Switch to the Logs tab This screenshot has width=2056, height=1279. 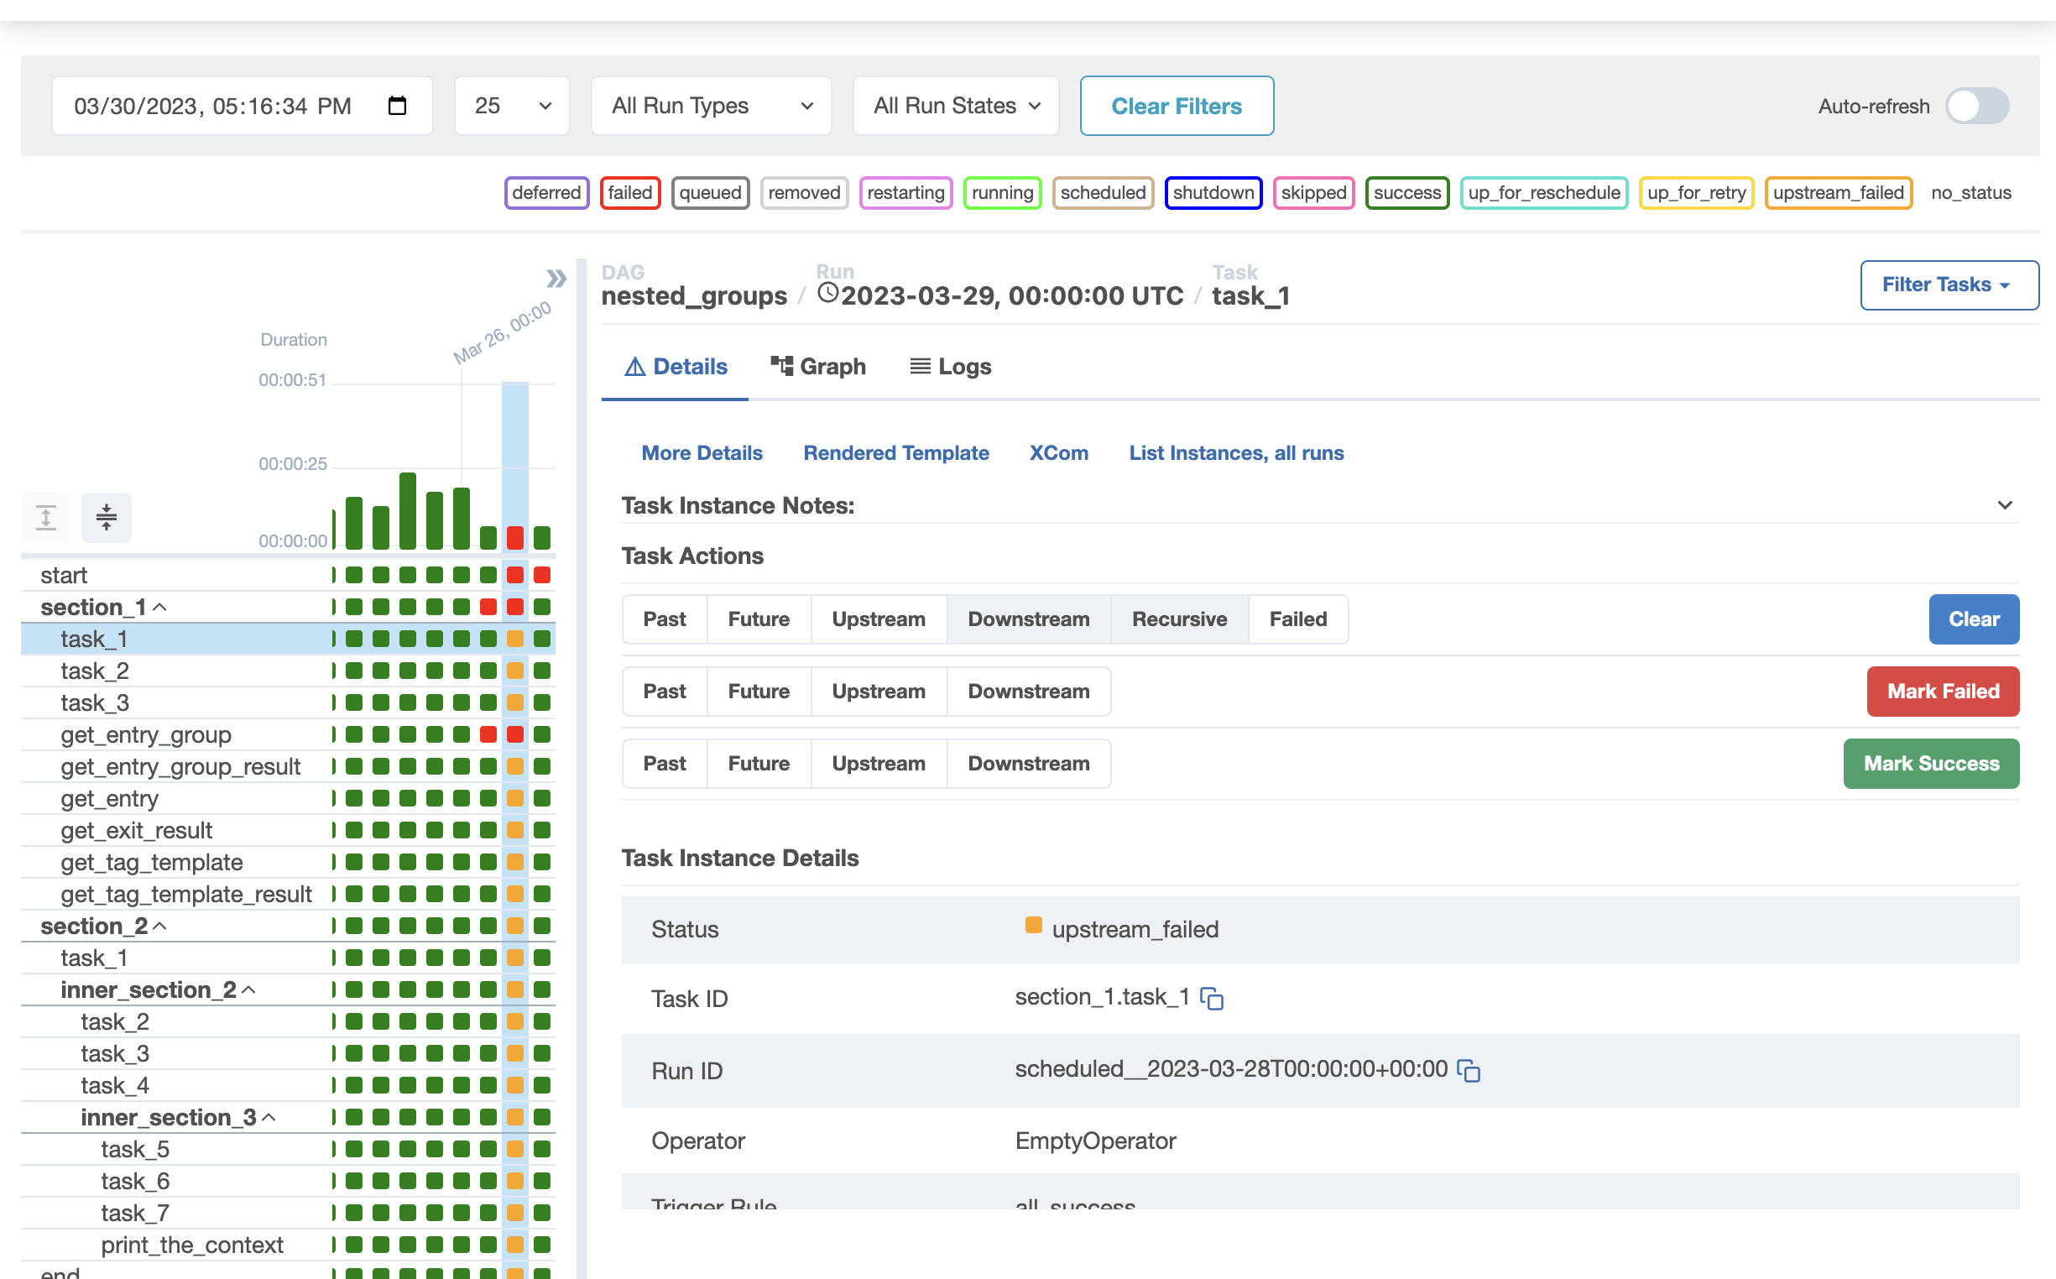coord(950,367)
